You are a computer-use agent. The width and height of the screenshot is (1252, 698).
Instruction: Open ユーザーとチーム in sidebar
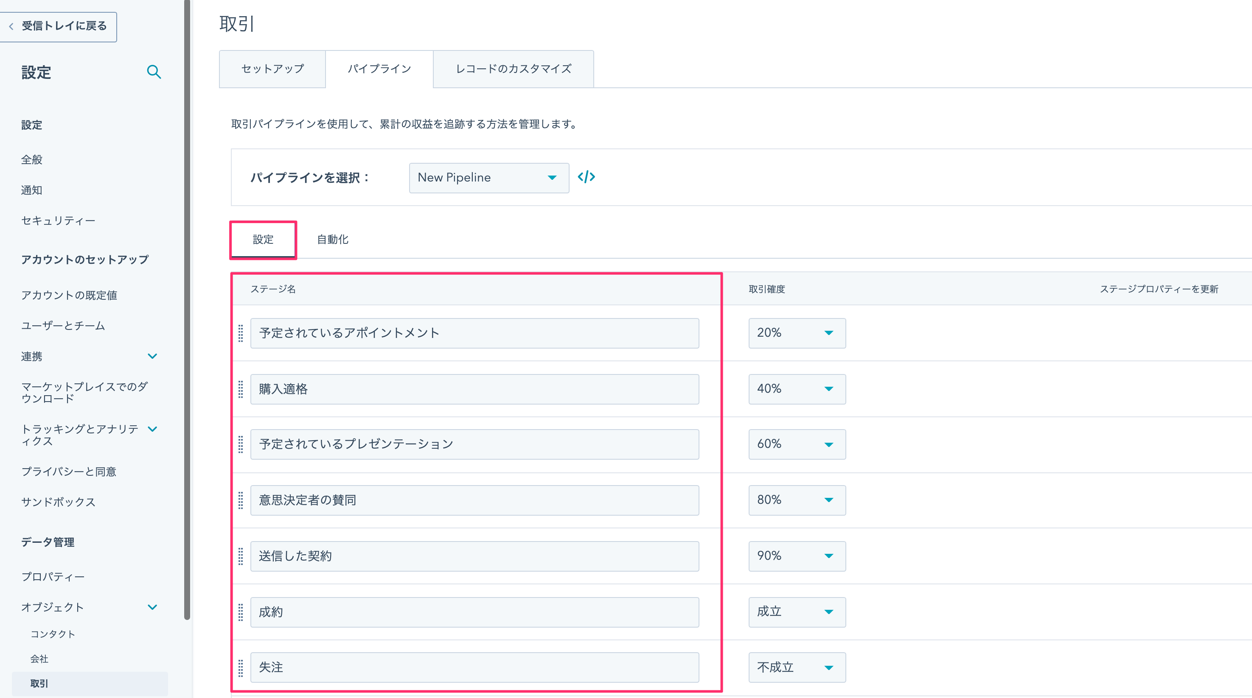[63, 326]
